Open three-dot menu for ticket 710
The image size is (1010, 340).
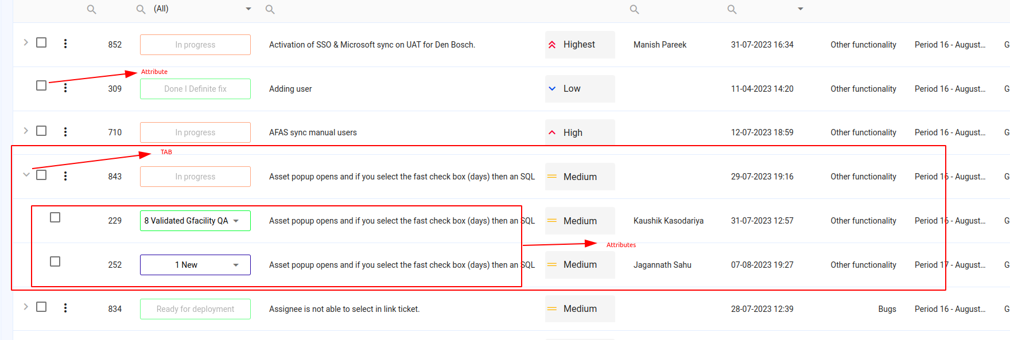coord(65,132)
